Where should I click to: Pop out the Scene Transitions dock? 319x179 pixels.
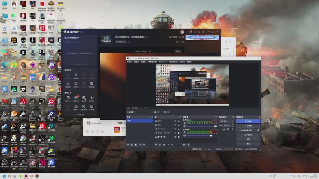(x=233, y=117)
